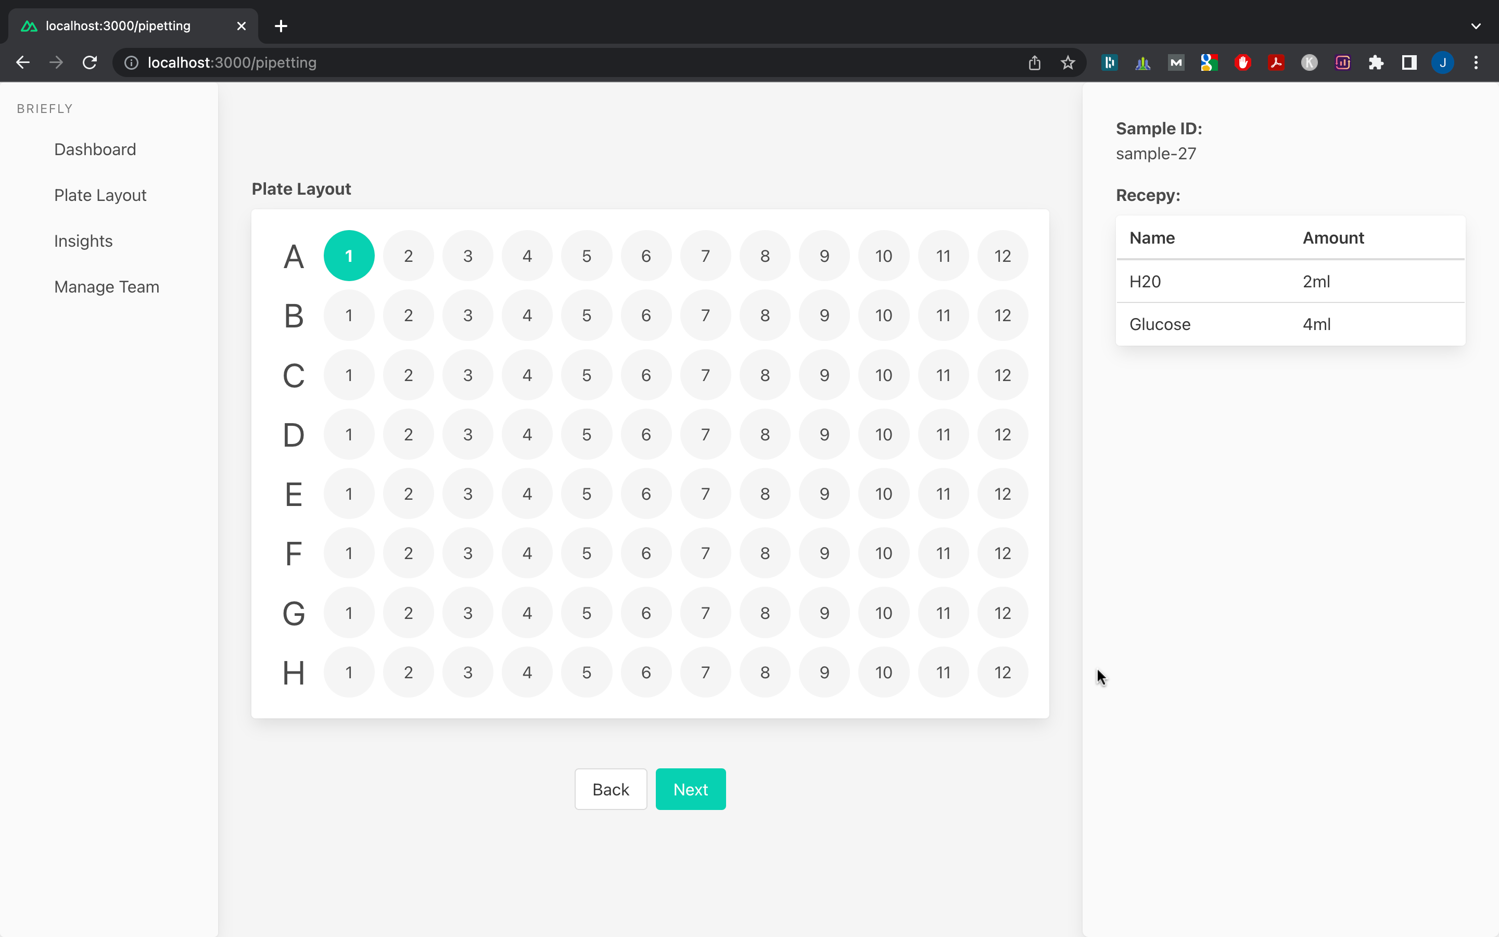This screenshot has height=937, width=1499.
Task: Open the extensions puzzle-piece menu
Action: (1376, 62)
